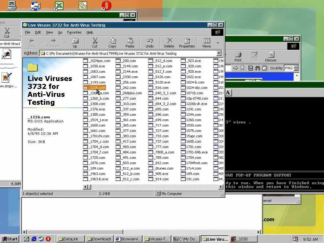This screenshot has width=324, height=243.
Task: Select the _1030.exe file icon
Action: pos(85,66)
